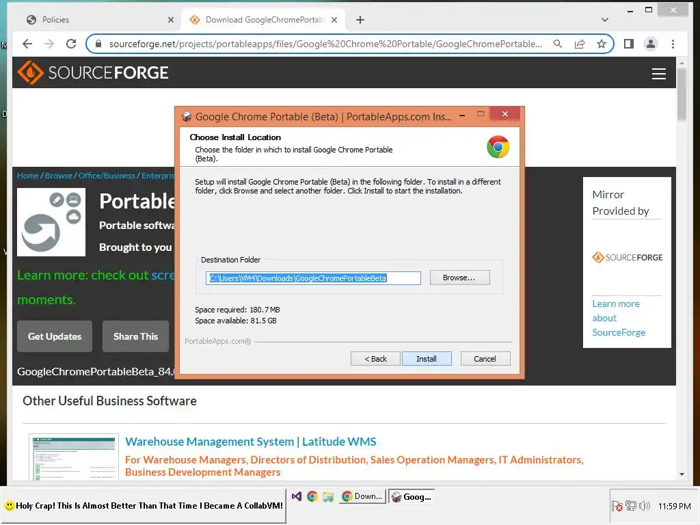Close the Policies tab

(170, 20)
